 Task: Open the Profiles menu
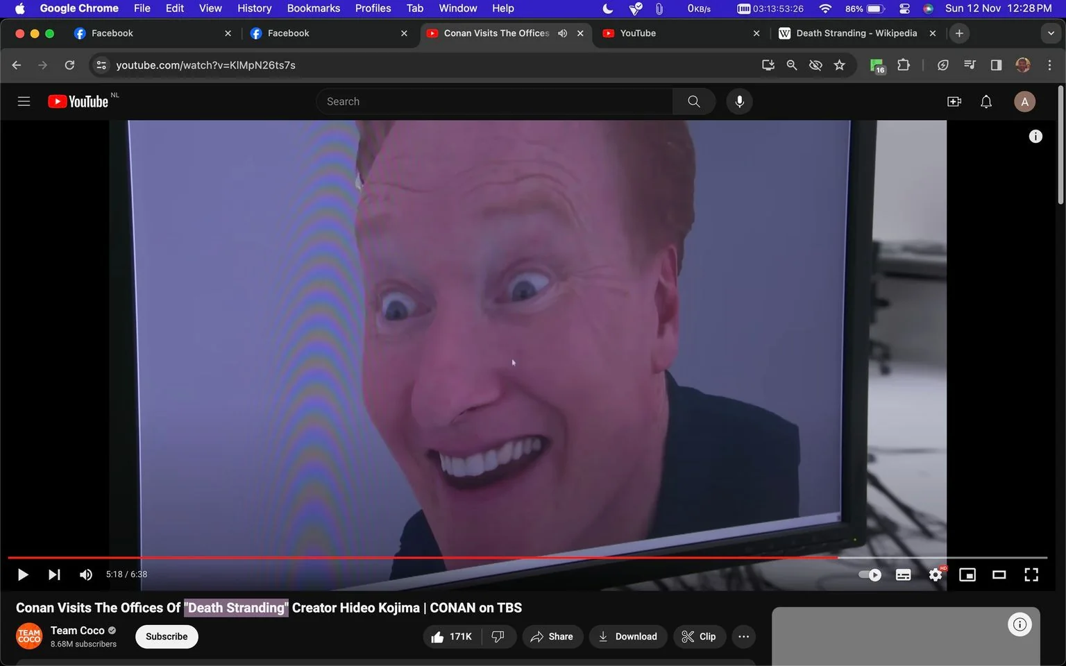click(373, 8)
